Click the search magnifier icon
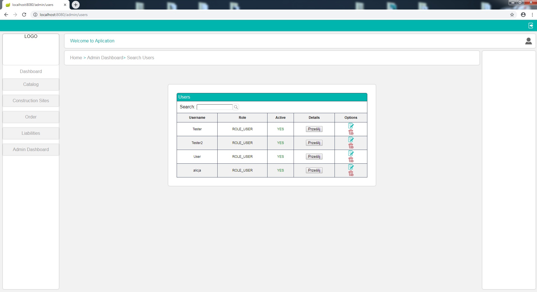 pos(236,107)
